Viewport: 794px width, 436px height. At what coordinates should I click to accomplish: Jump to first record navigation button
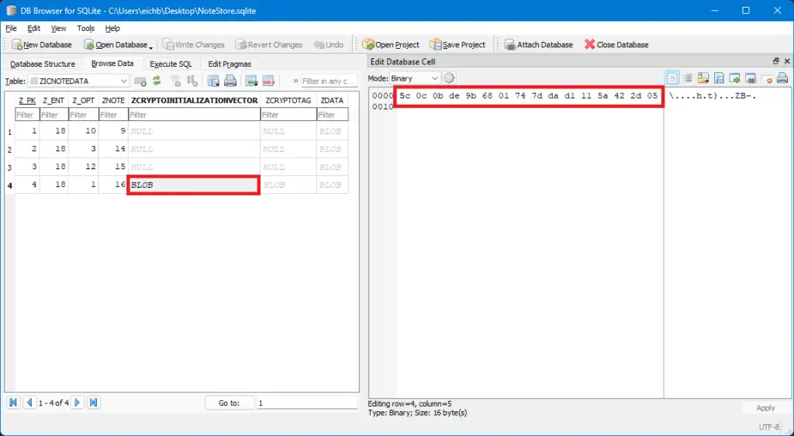pyautogui.click(x=13, y=403)
